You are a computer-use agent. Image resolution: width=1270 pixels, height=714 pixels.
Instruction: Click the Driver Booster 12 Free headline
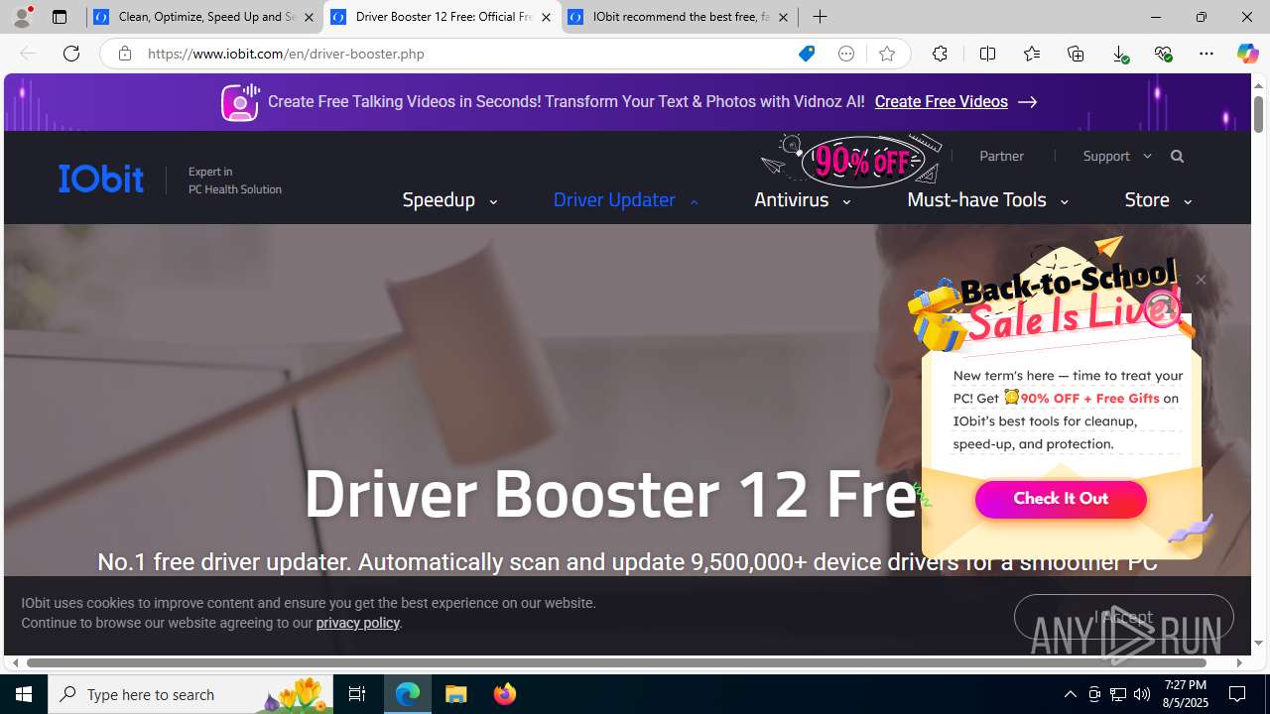point(609,495)
